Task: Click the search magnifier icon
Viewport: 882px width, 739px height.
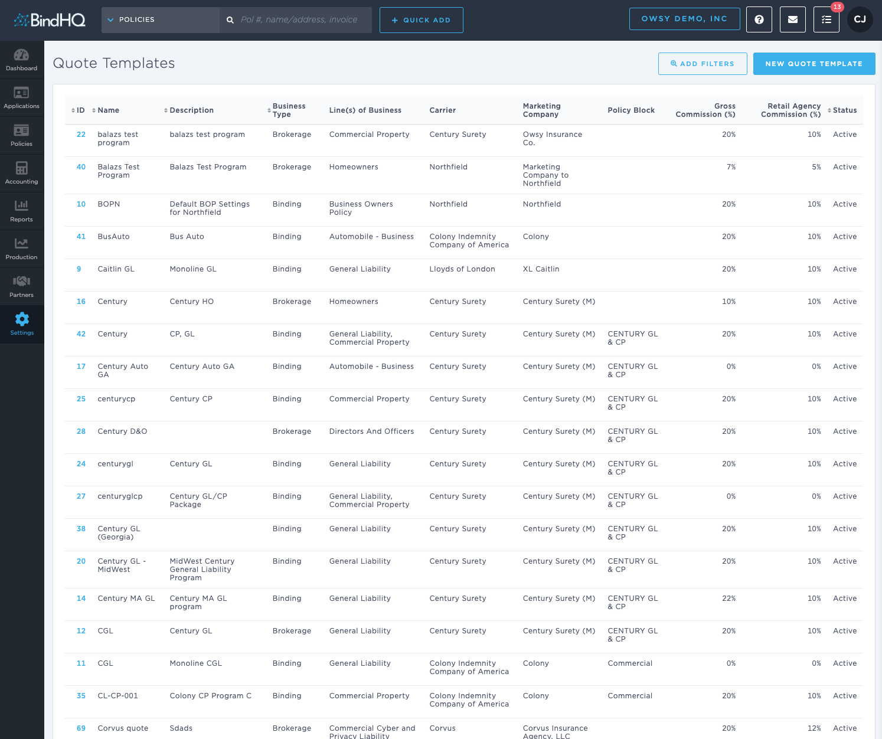Action: (230, 20)
